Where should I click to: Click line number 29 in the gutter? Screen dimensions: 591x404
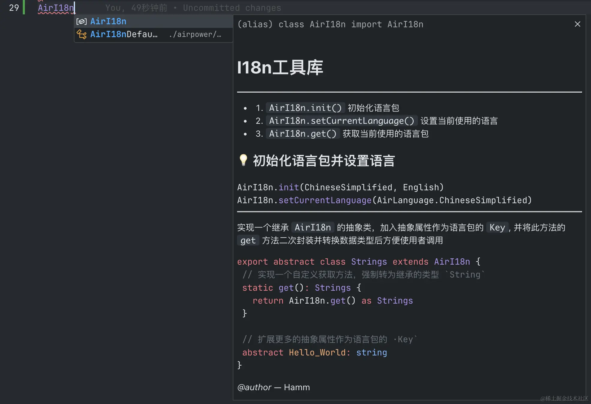click(14, 8)
